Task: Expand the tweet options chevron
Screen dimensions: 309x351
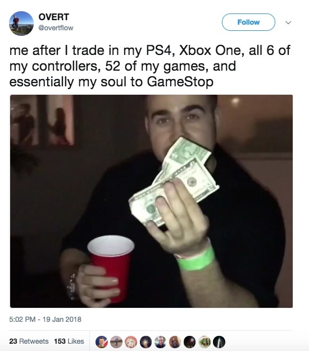Action: pyautogui.click(x=288, y=22)
